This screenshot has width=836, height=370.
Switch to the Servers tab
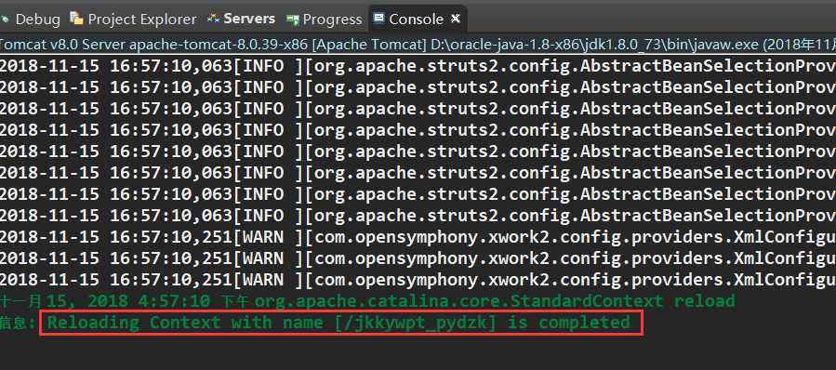pyautogui.click(x=241, y=20)
